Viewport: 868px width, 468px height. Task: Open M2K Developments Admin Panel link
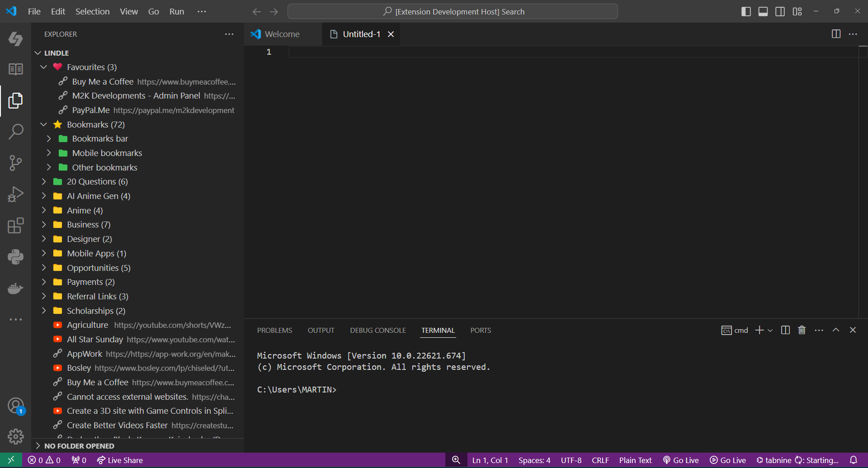tap(137, 95)
